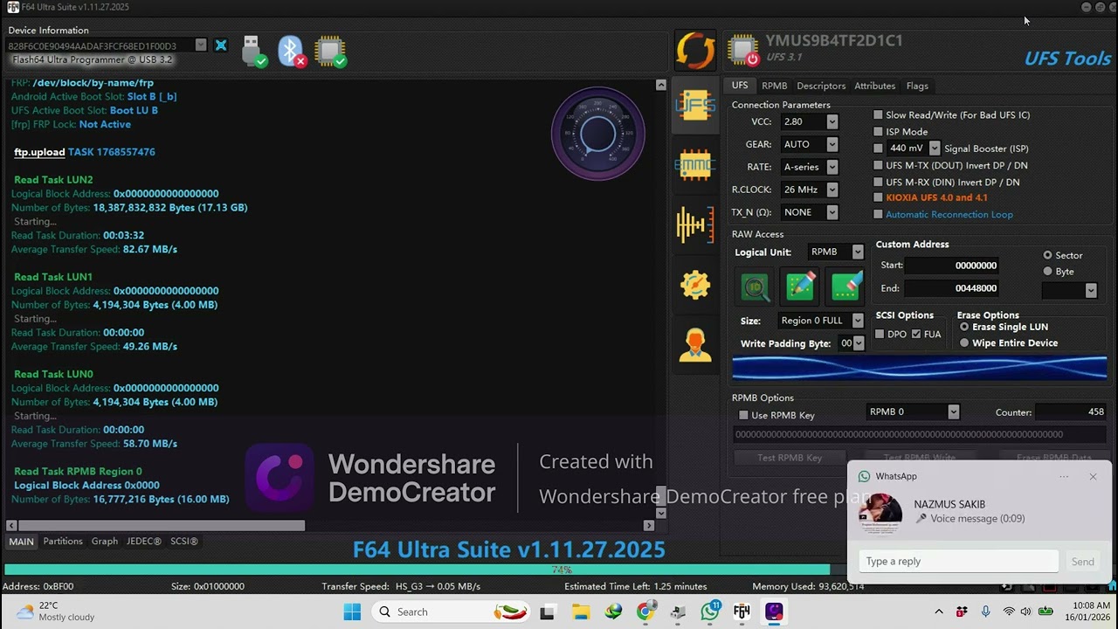1118x629 pixels.
Task: Click the RAW erase eraser icon
Action: [x=846, y=287]
